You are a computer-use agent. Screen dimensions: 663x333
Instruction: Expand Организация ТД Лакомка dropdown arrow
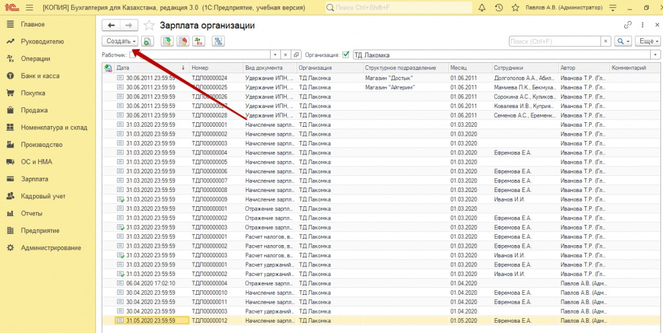[x=656, y=55]
